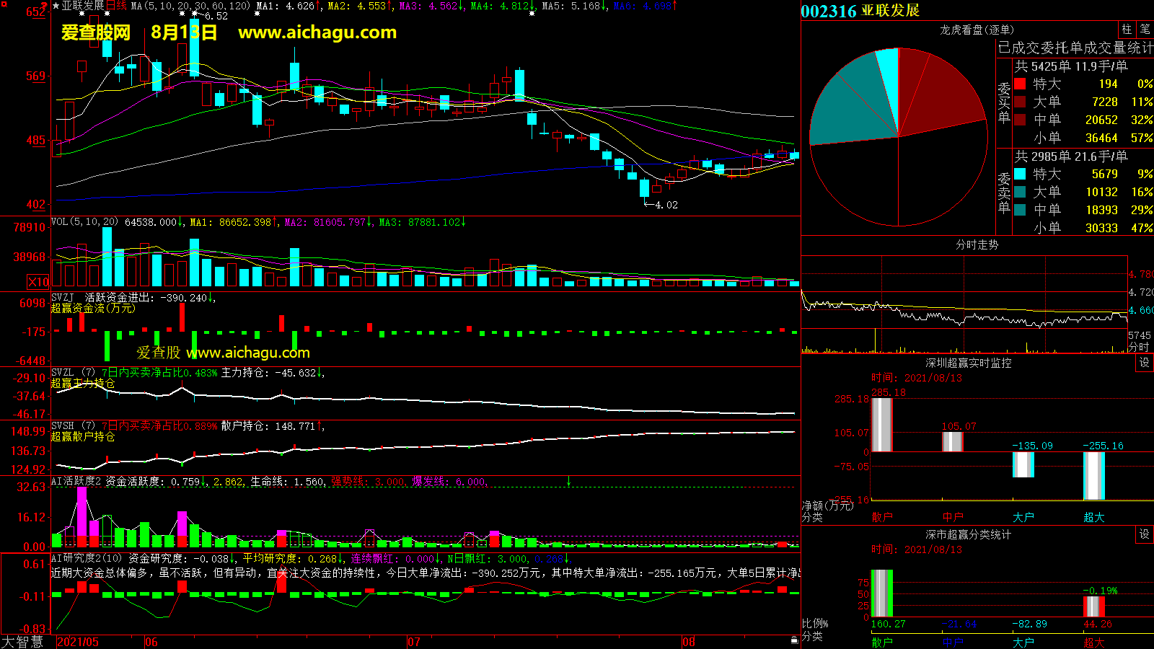Click the lock icon at bottom of chart
The width and height of the screenshot is (1154, 649).
point(794,640)
